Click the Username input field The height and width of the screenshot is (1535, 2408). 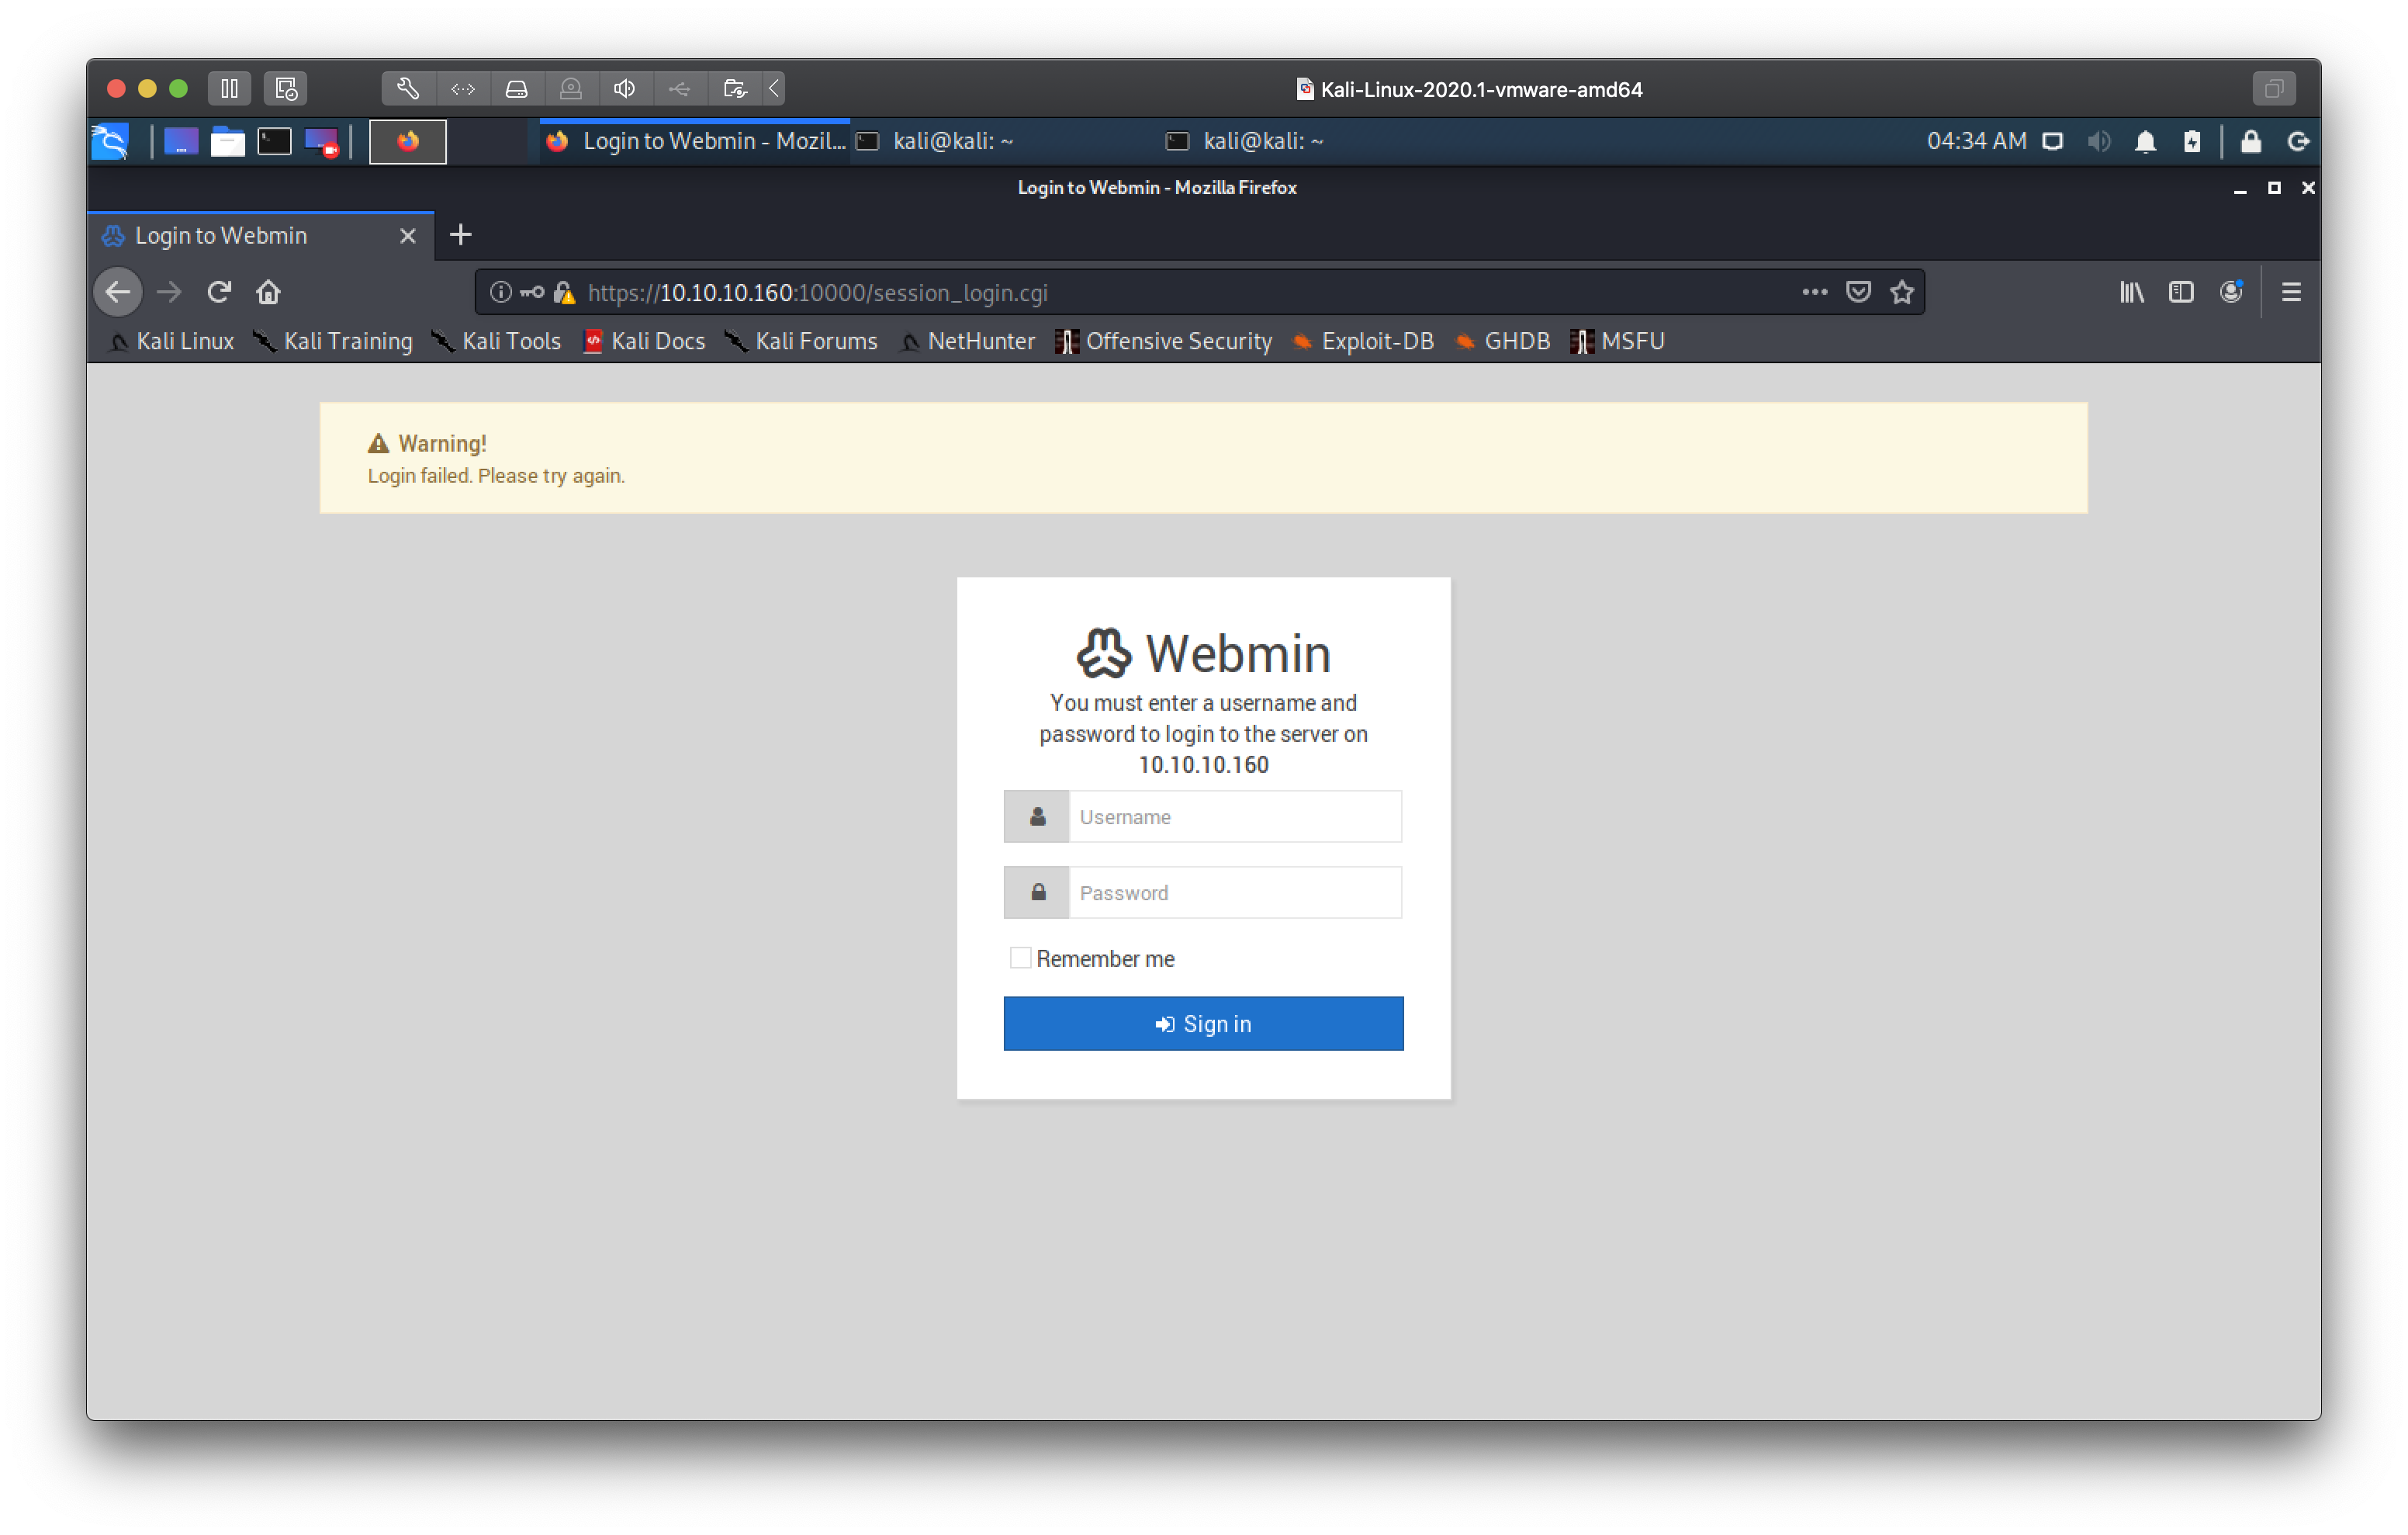click(x=1234, y=816)
